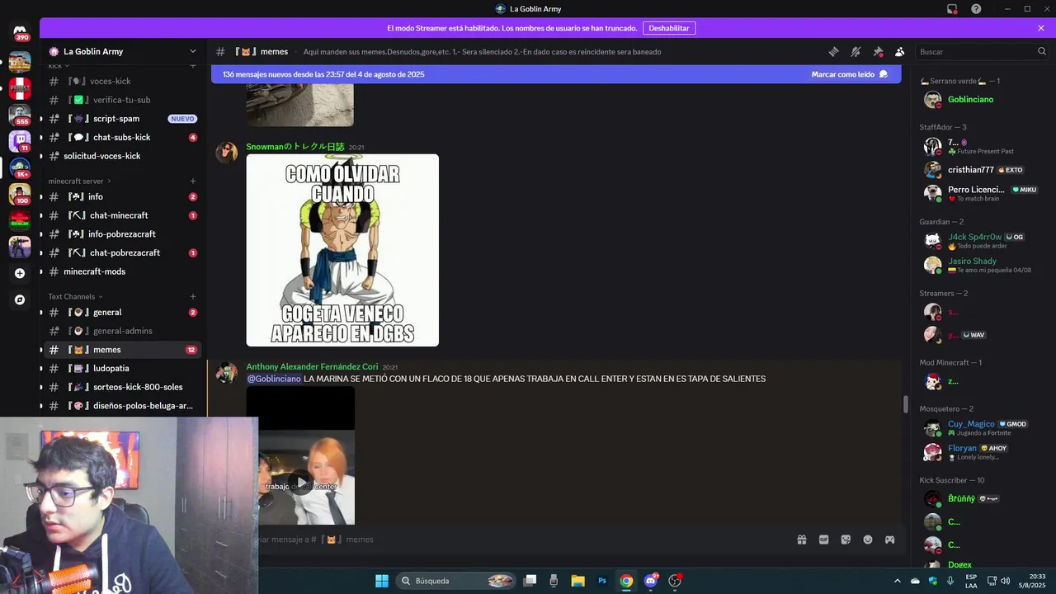Click Snowman username in chat

295,147
